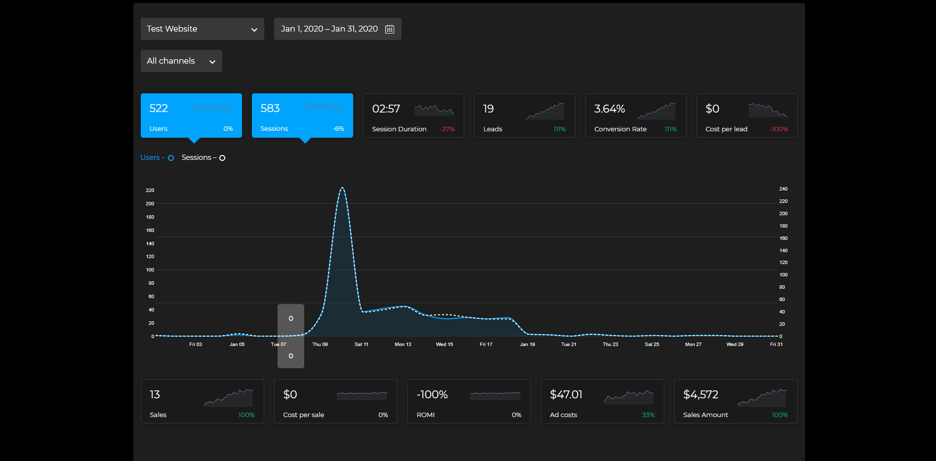
Task: Click the Conversion Rate sparkline graph
Action: [x=656, y=111]
